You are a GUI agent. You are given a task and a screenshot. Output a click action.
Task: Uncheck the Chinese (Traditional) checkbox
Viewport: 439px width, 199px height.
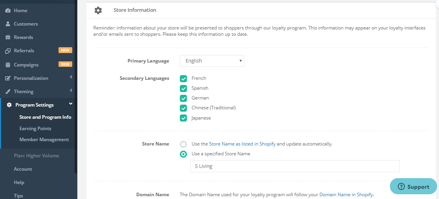pos(183,108)
